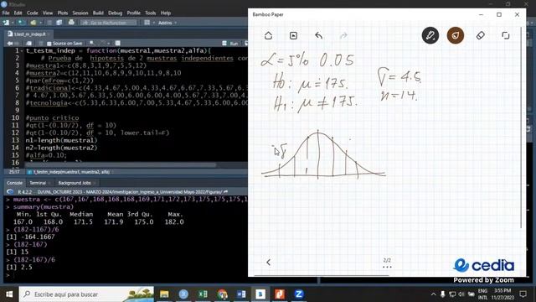Open the Profile menu in RStudio
This screenshot has height=302, width=536.
134,13
